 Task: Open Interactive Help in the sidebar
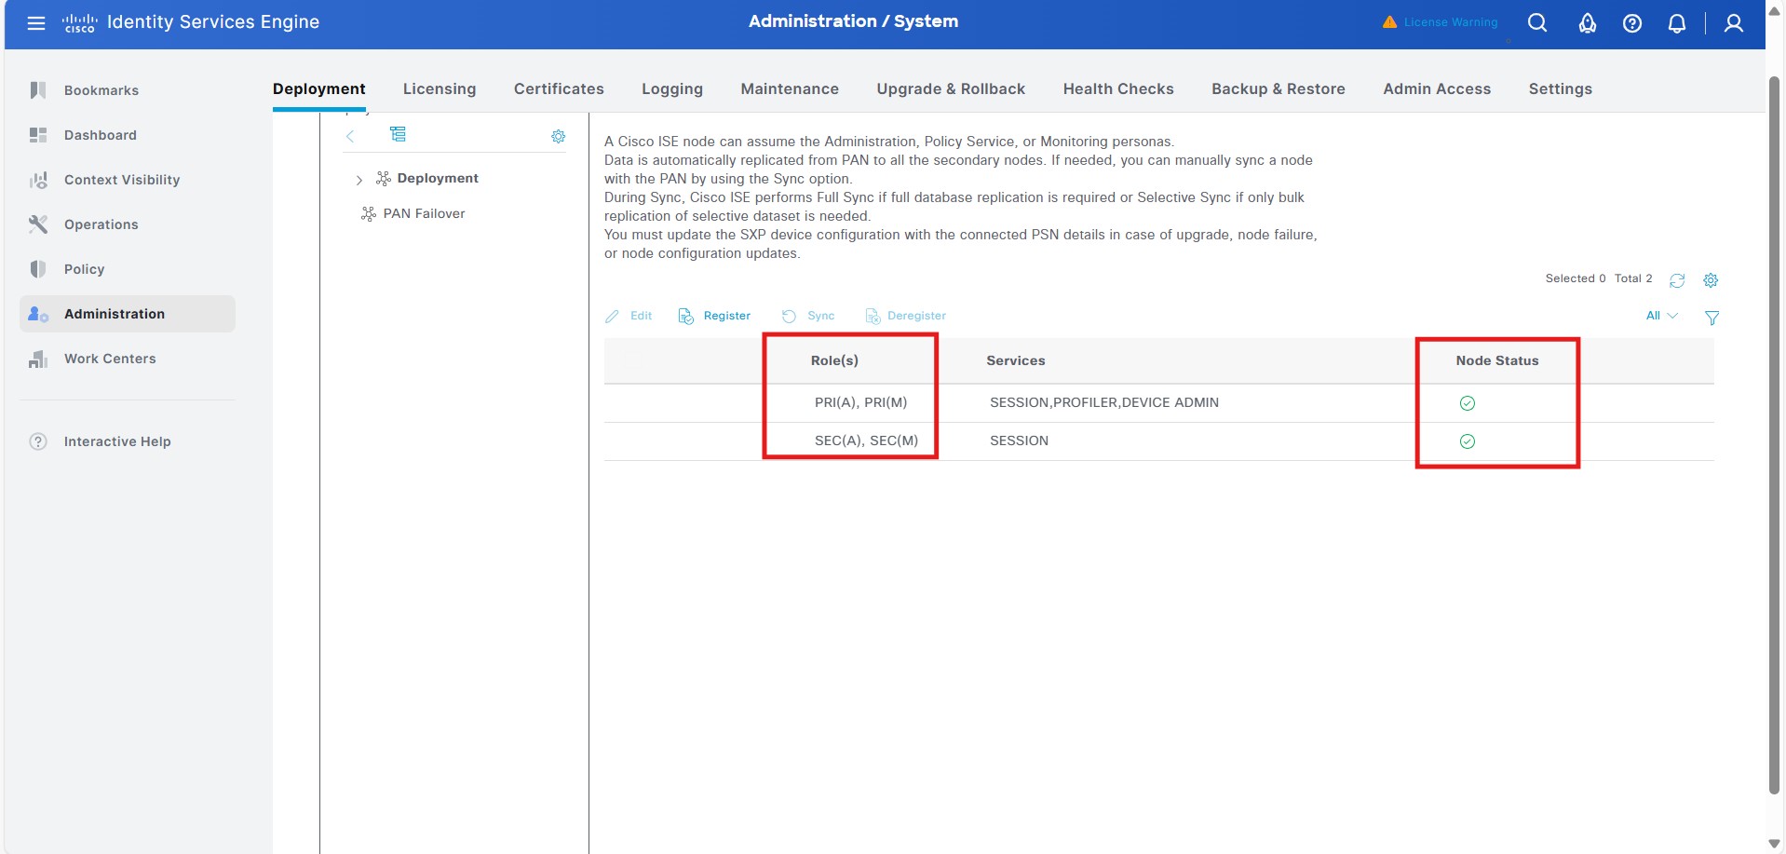pos(117,441)
